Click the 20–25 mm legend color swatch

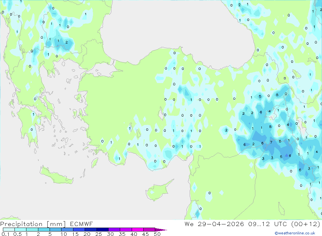[x=91, y=230]
